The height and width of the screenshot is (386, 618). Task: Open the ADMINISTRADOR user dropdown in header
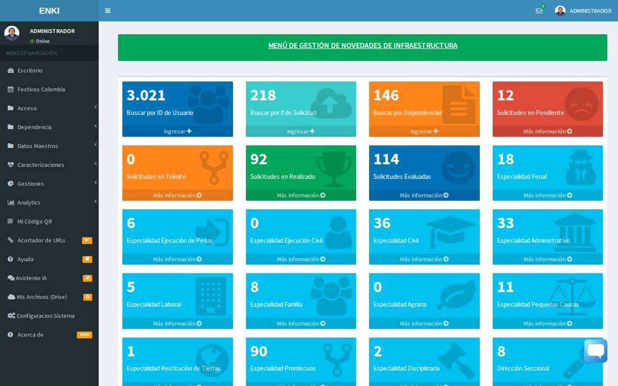(x=583, y=11)
